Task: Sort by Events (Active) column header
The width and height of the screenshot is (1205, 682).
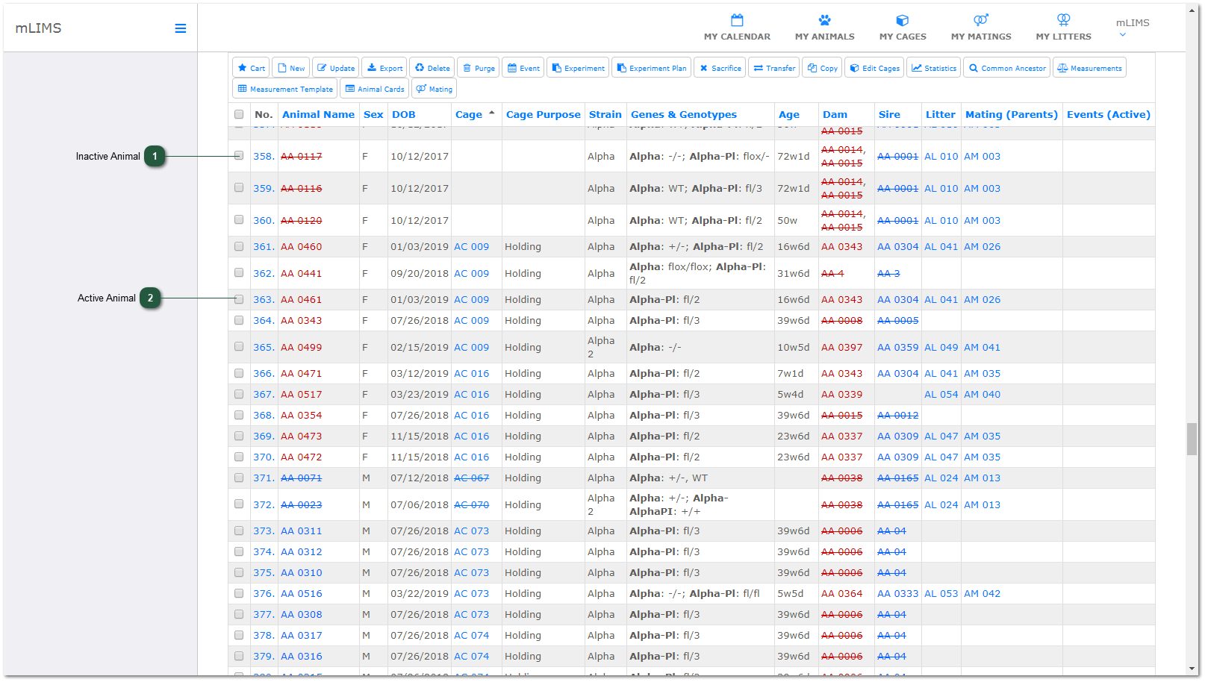Action: 1108,114
